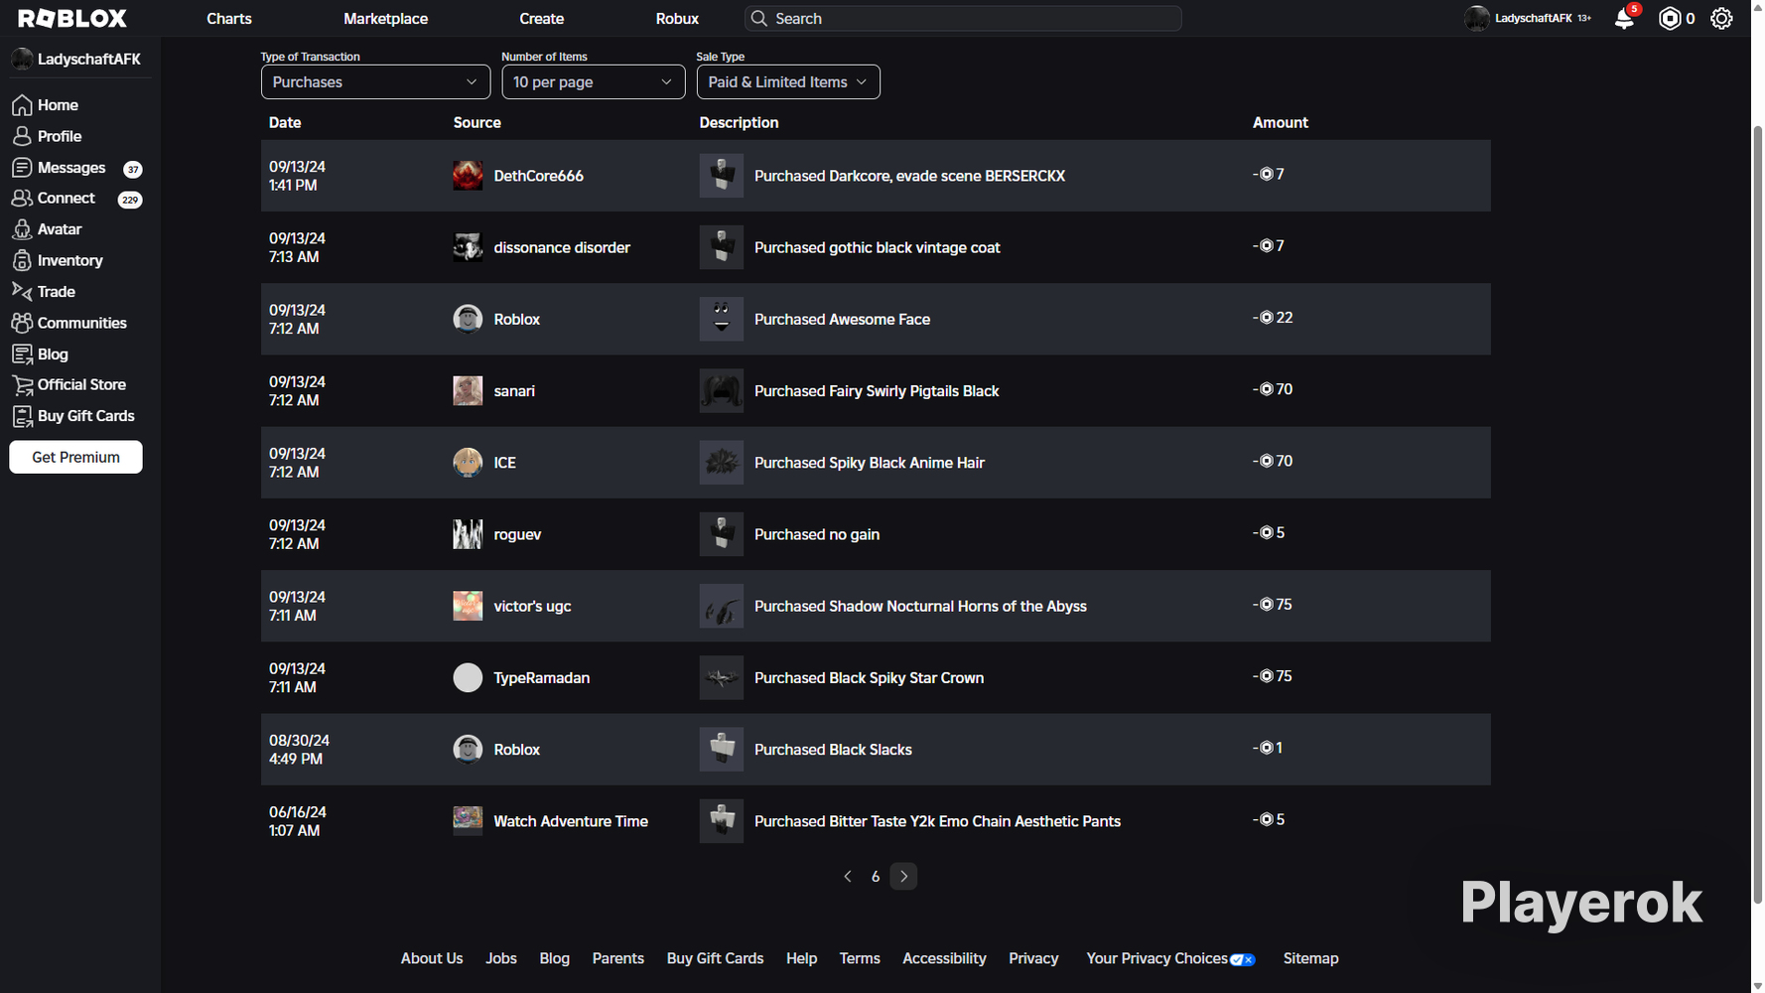
Task: Click the TypeRamadan avatar icon
Action: point(468,677)
